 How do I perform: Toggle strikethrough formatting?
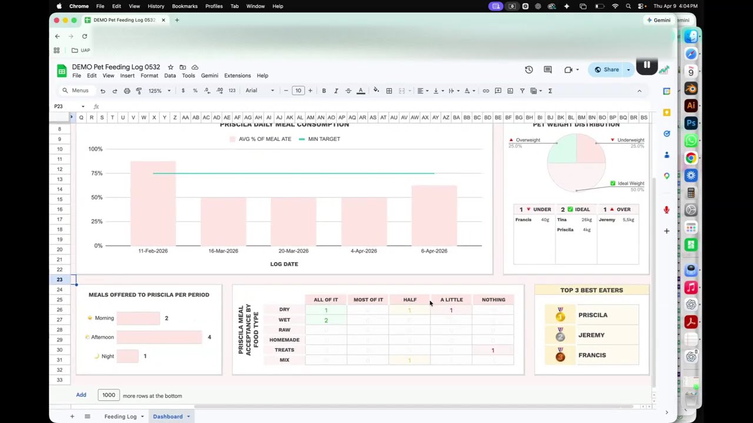point(348,91)
